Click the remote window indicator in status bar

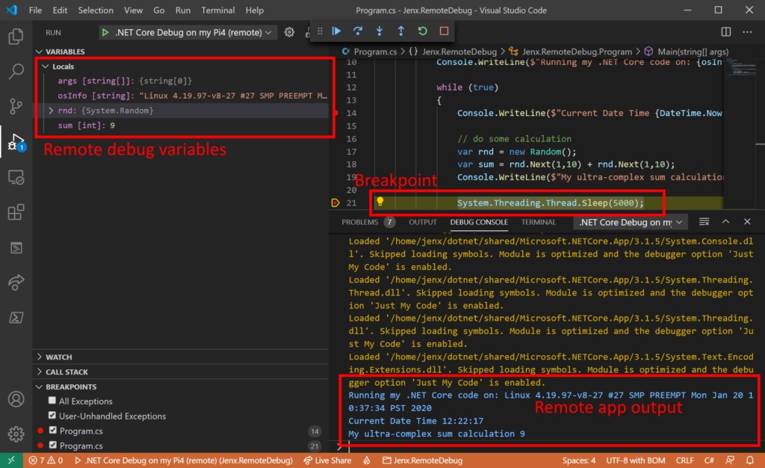click(11, 461)
